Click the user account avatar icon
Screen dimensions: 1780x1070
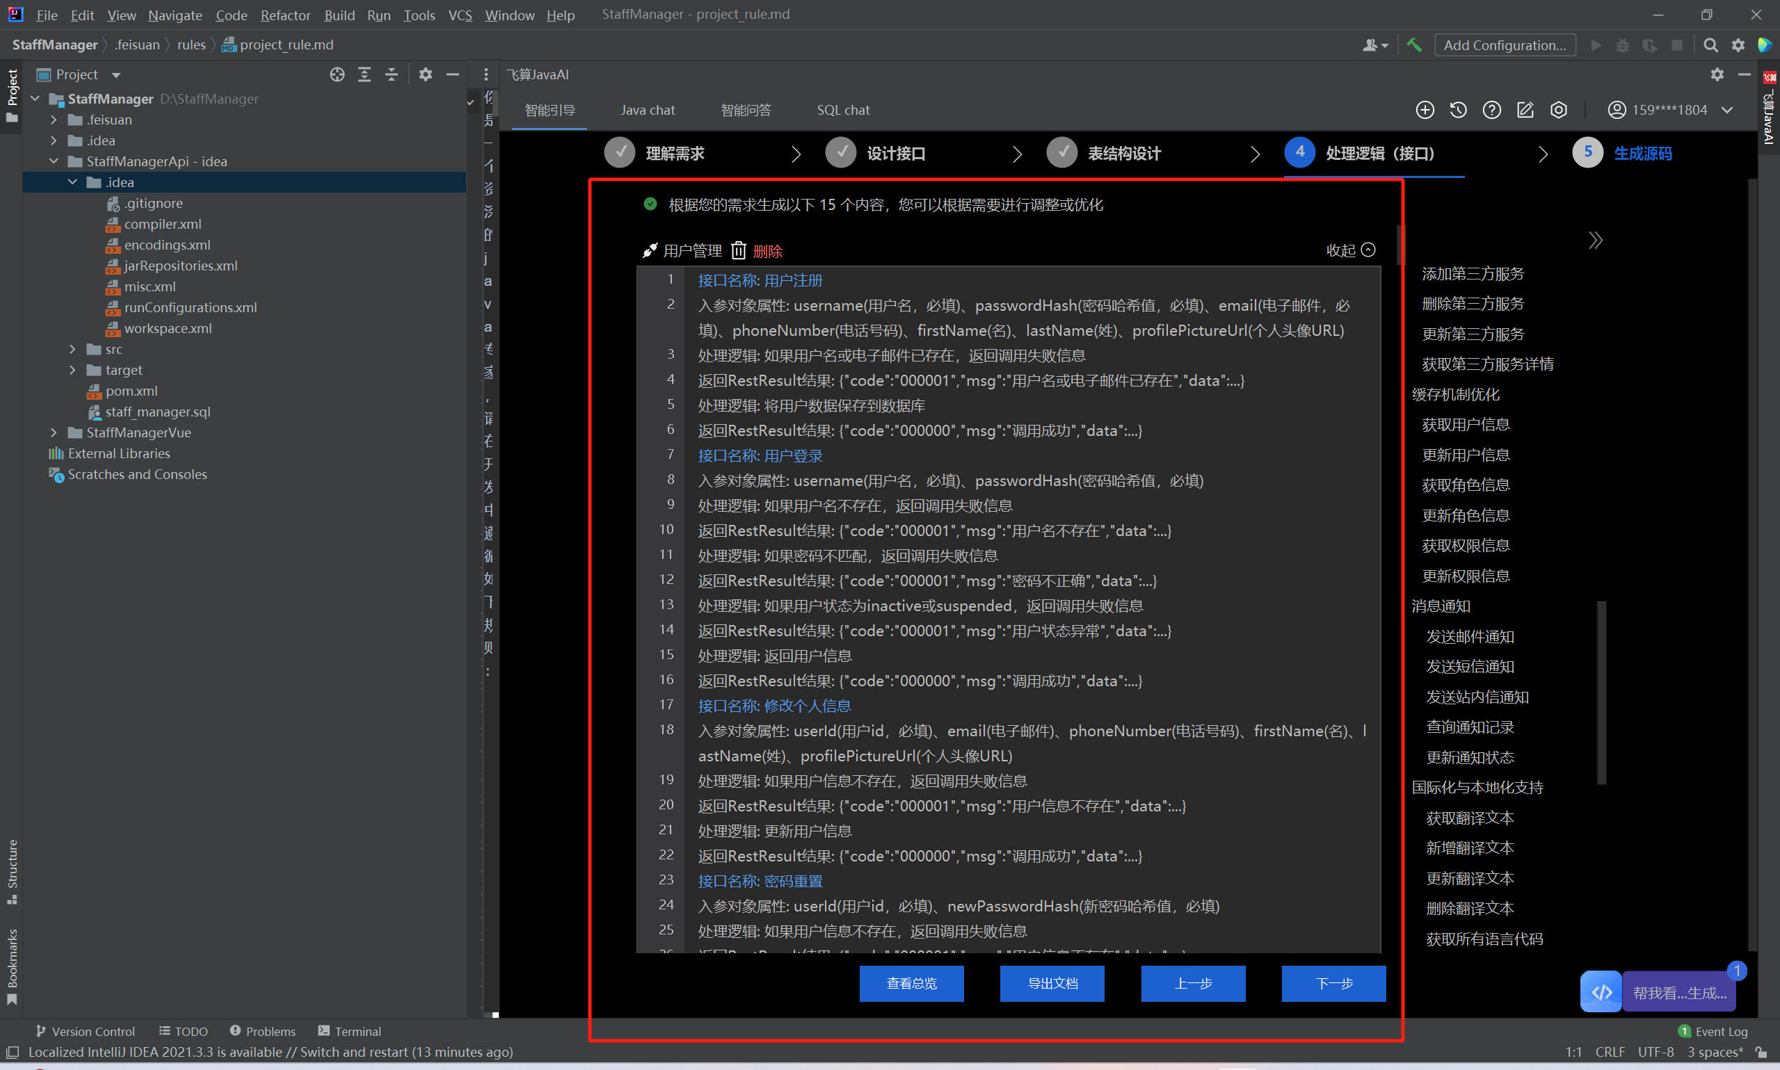click(1617, 110)
